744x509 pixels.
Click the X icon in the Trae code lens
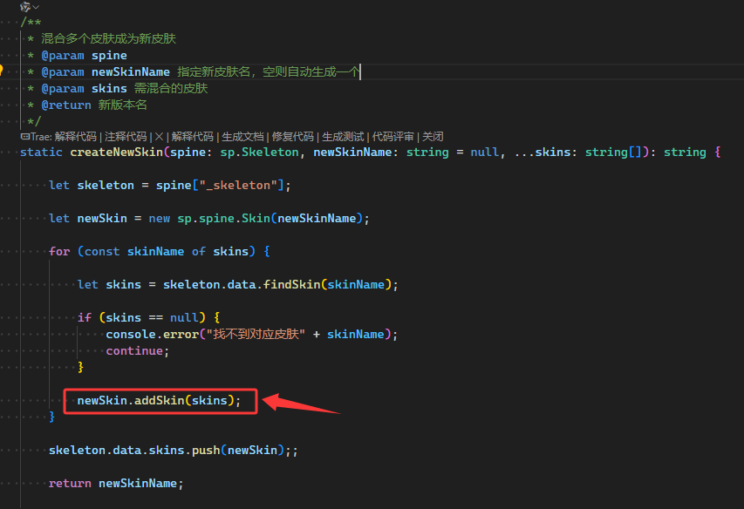(x=160, y=137)
